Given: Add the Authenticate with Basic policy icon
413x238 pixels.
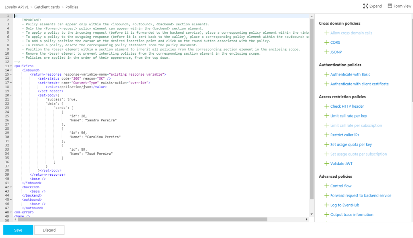Looking at the screenshot, I should coord(327,74).
